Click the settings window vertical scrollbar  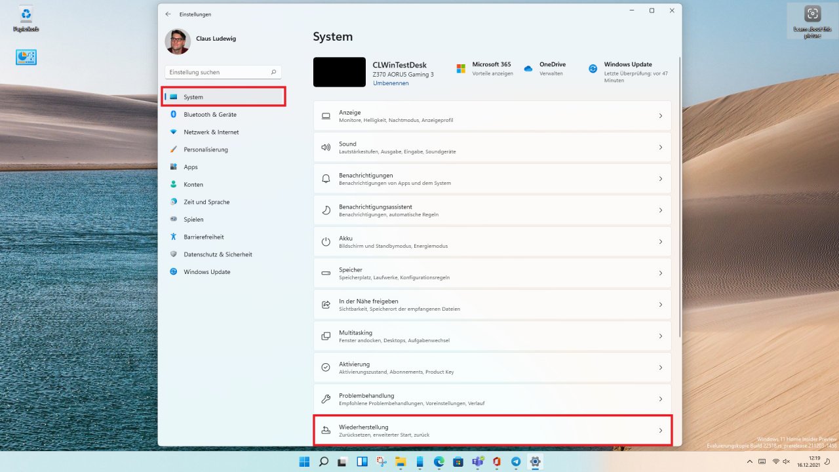pos(680,197)
